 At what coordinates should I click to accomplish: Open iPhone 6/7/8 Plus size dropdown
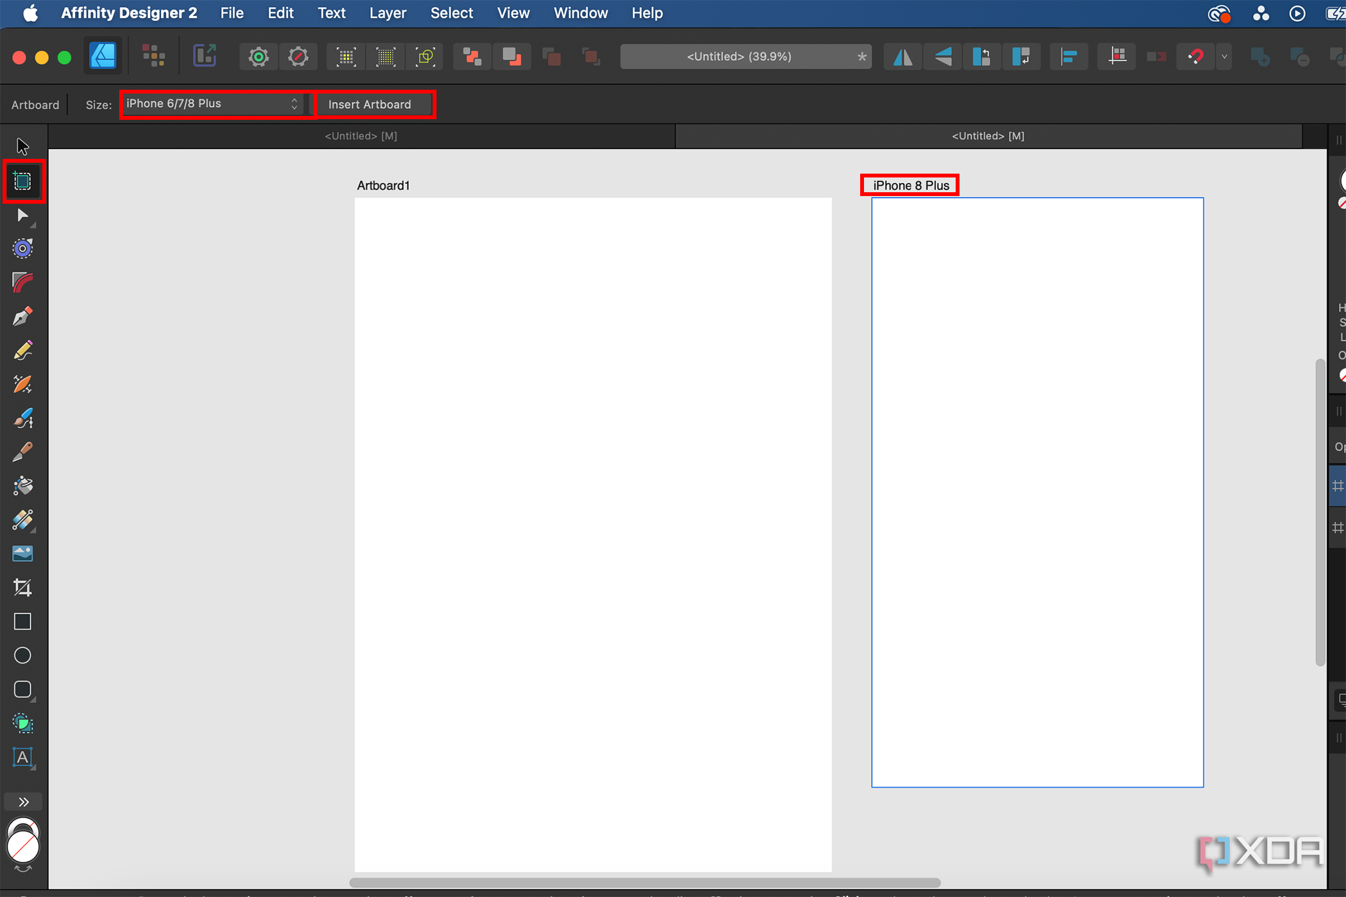(x=213, y=104)
